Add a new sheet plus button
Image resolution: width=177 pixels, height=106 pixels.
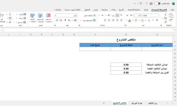(104, 103)
